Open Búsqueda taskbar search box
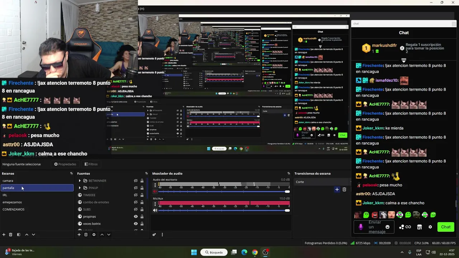This screenshot has height=258, width=459. click(214, 252)
